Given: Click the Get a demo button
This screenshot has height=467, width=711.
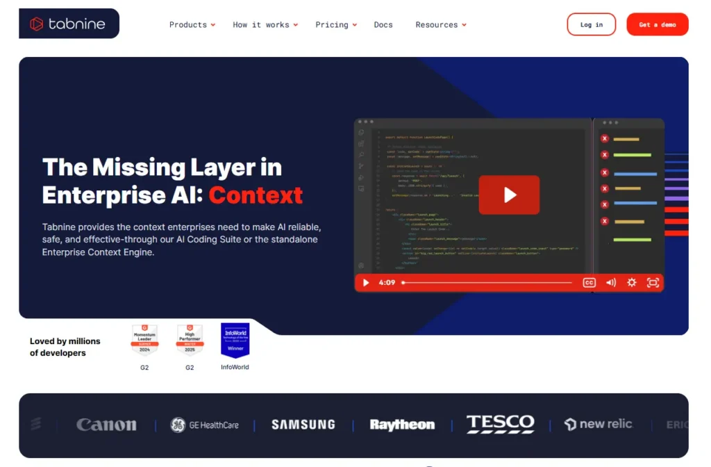Looking at the screenshot, I should (658, 24).
